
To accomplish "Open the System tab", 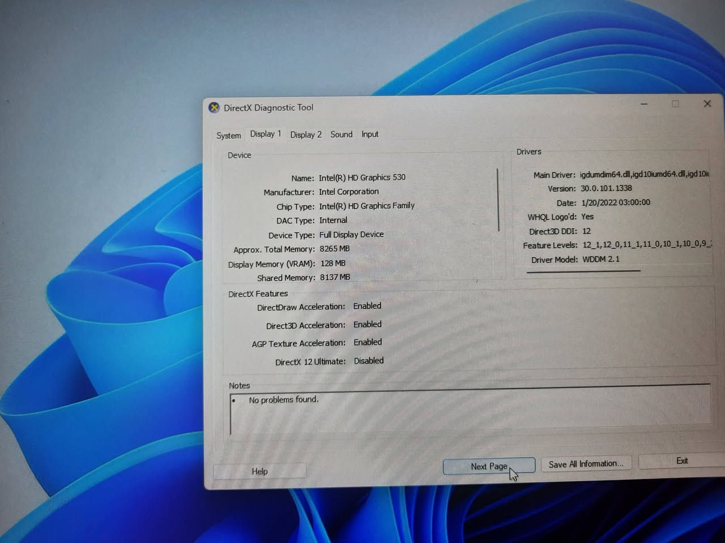I will tap(229, 135).
